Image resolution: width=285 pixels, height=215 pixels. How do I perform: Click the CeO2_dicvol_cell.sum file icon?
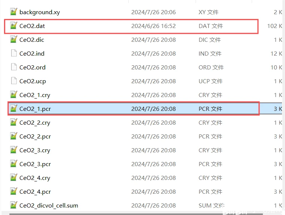coord(14,205)
